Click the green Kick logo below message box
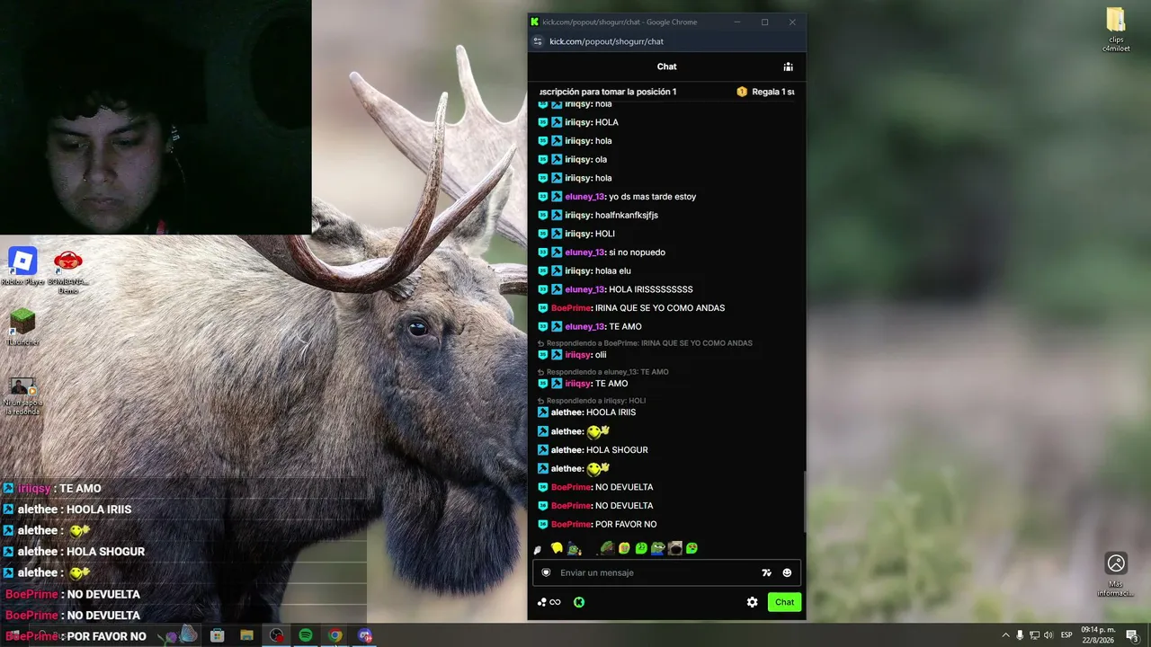The height and width of the screenshot is (647, 1151). 579,602
